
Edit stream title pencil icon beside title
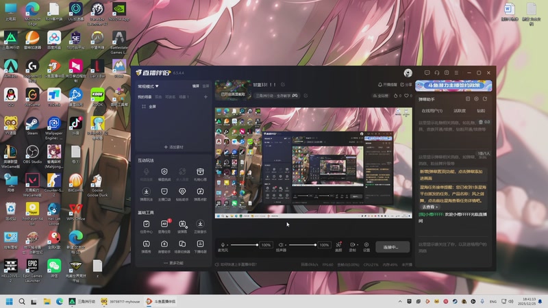click(283, 84)
